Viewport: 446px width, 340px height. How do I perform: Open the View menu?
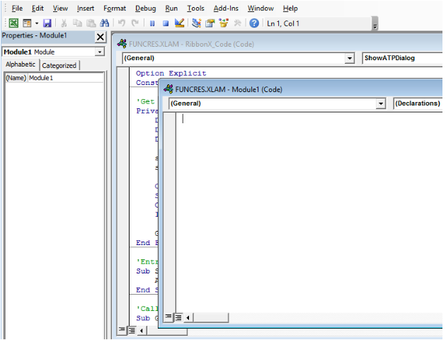coord(60,8)
